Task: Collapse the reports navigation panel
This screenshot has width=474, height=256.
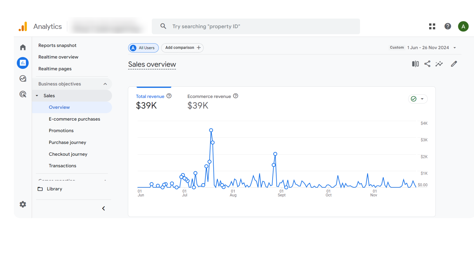Action: [x=103, y=208]
